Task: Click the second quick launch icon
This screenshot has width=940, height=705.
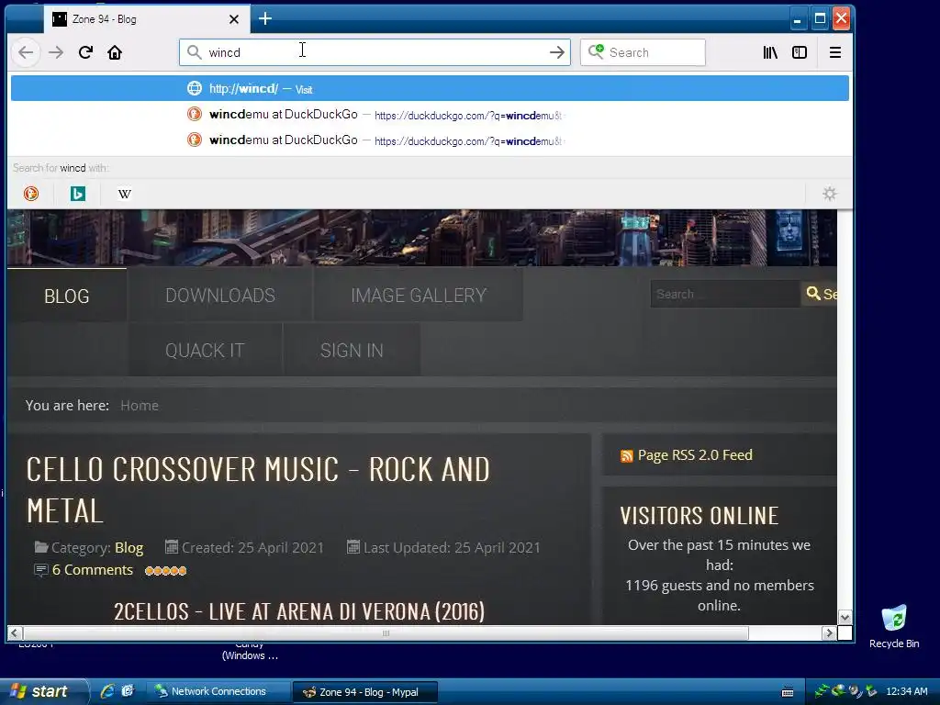Action: [128, 691]
